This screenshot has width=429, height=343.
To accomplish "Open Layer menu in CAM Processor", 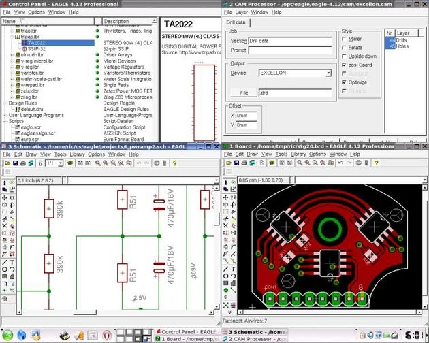I will click(x=241, y=12).
